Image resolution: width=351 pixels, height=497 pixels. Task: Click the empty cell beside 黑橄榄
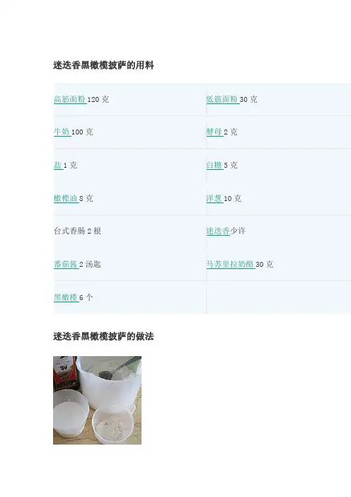(x=278, y=297)
